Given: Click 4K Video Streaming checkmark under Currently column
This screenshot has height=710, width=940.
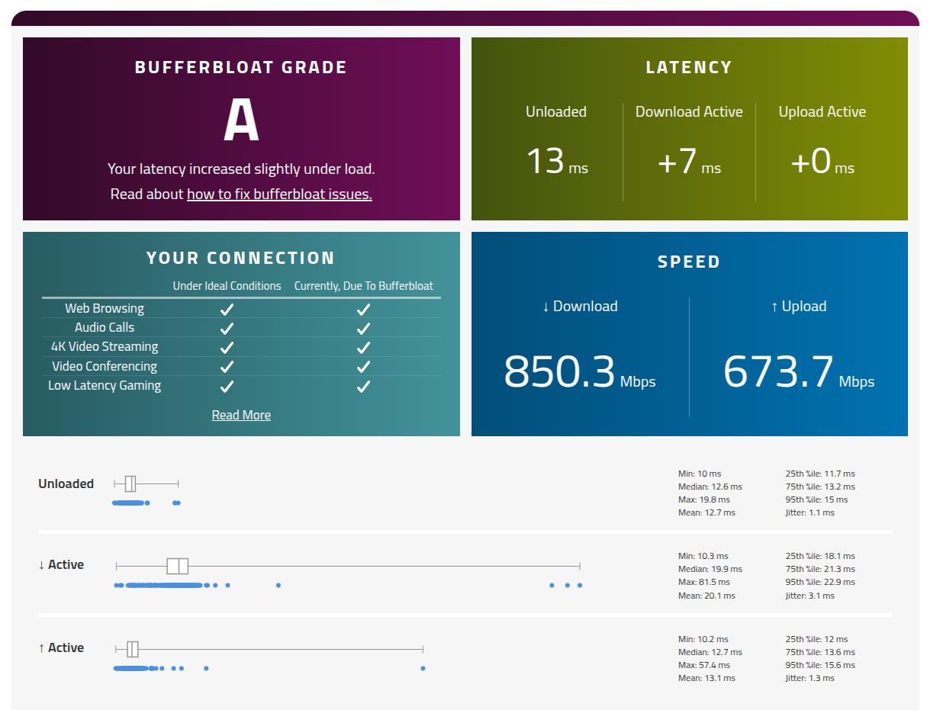Looking at the screenshot, I should pos(363,347).
